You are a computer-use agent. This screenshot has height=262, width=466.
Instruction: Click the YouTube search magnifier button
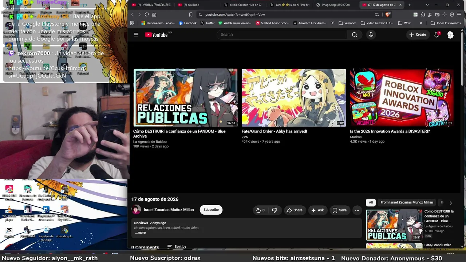354,35
